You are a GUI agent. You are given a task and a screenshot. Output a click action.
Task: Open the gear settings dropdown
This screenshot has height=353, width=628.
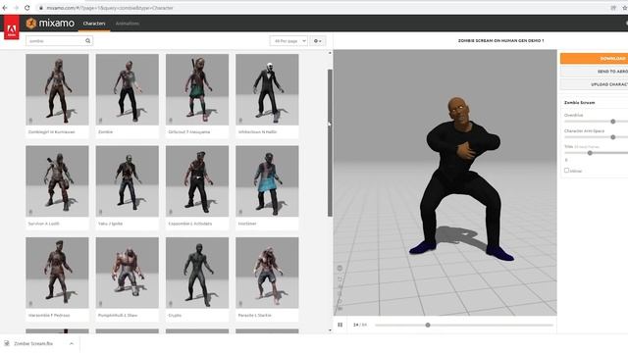click(318, 41)
